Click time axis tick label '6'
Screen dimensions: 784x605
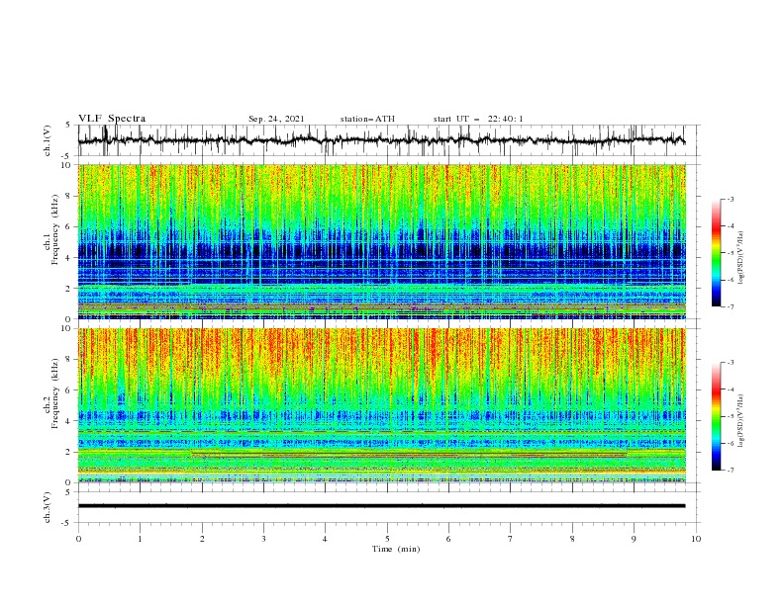[x=449, y=539]
